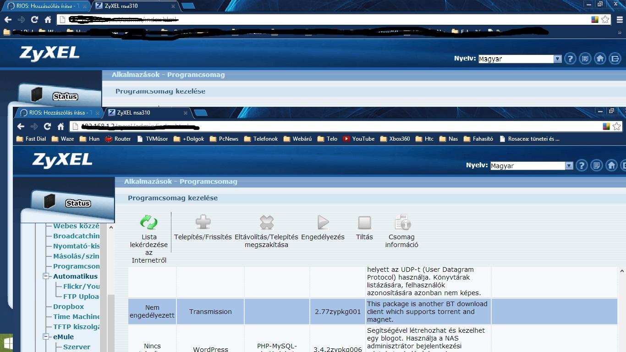Click the Engedélyezés play icon
This screenshot has width=626, height=352.
tap(323, 222)
